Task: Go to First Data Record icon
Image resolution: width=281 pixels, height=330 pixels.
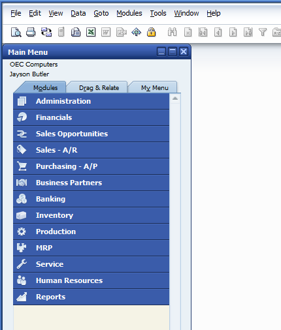Action: 203,33
